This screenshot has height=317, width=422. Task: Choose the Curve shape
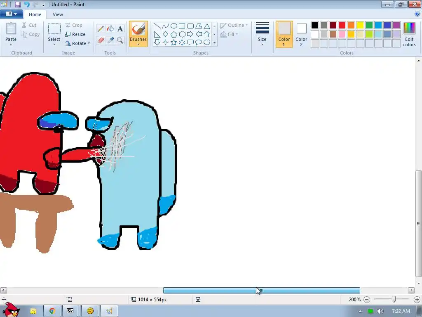pos(166,26)
